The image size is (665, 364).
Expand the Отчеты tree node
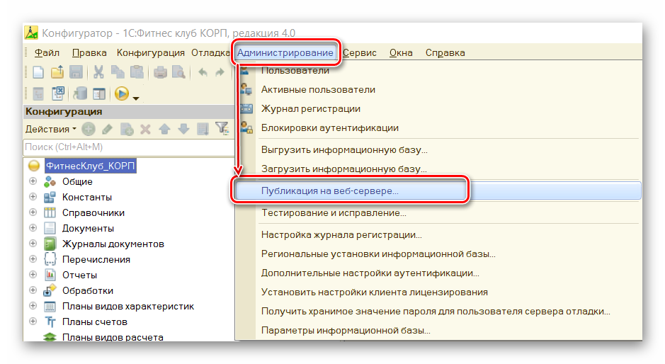33,275
